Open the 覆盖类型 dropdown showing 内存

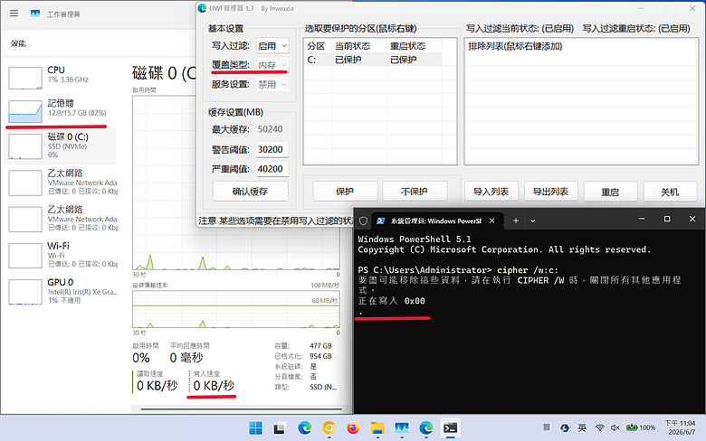pyautogui.click(x=272, y=65)
